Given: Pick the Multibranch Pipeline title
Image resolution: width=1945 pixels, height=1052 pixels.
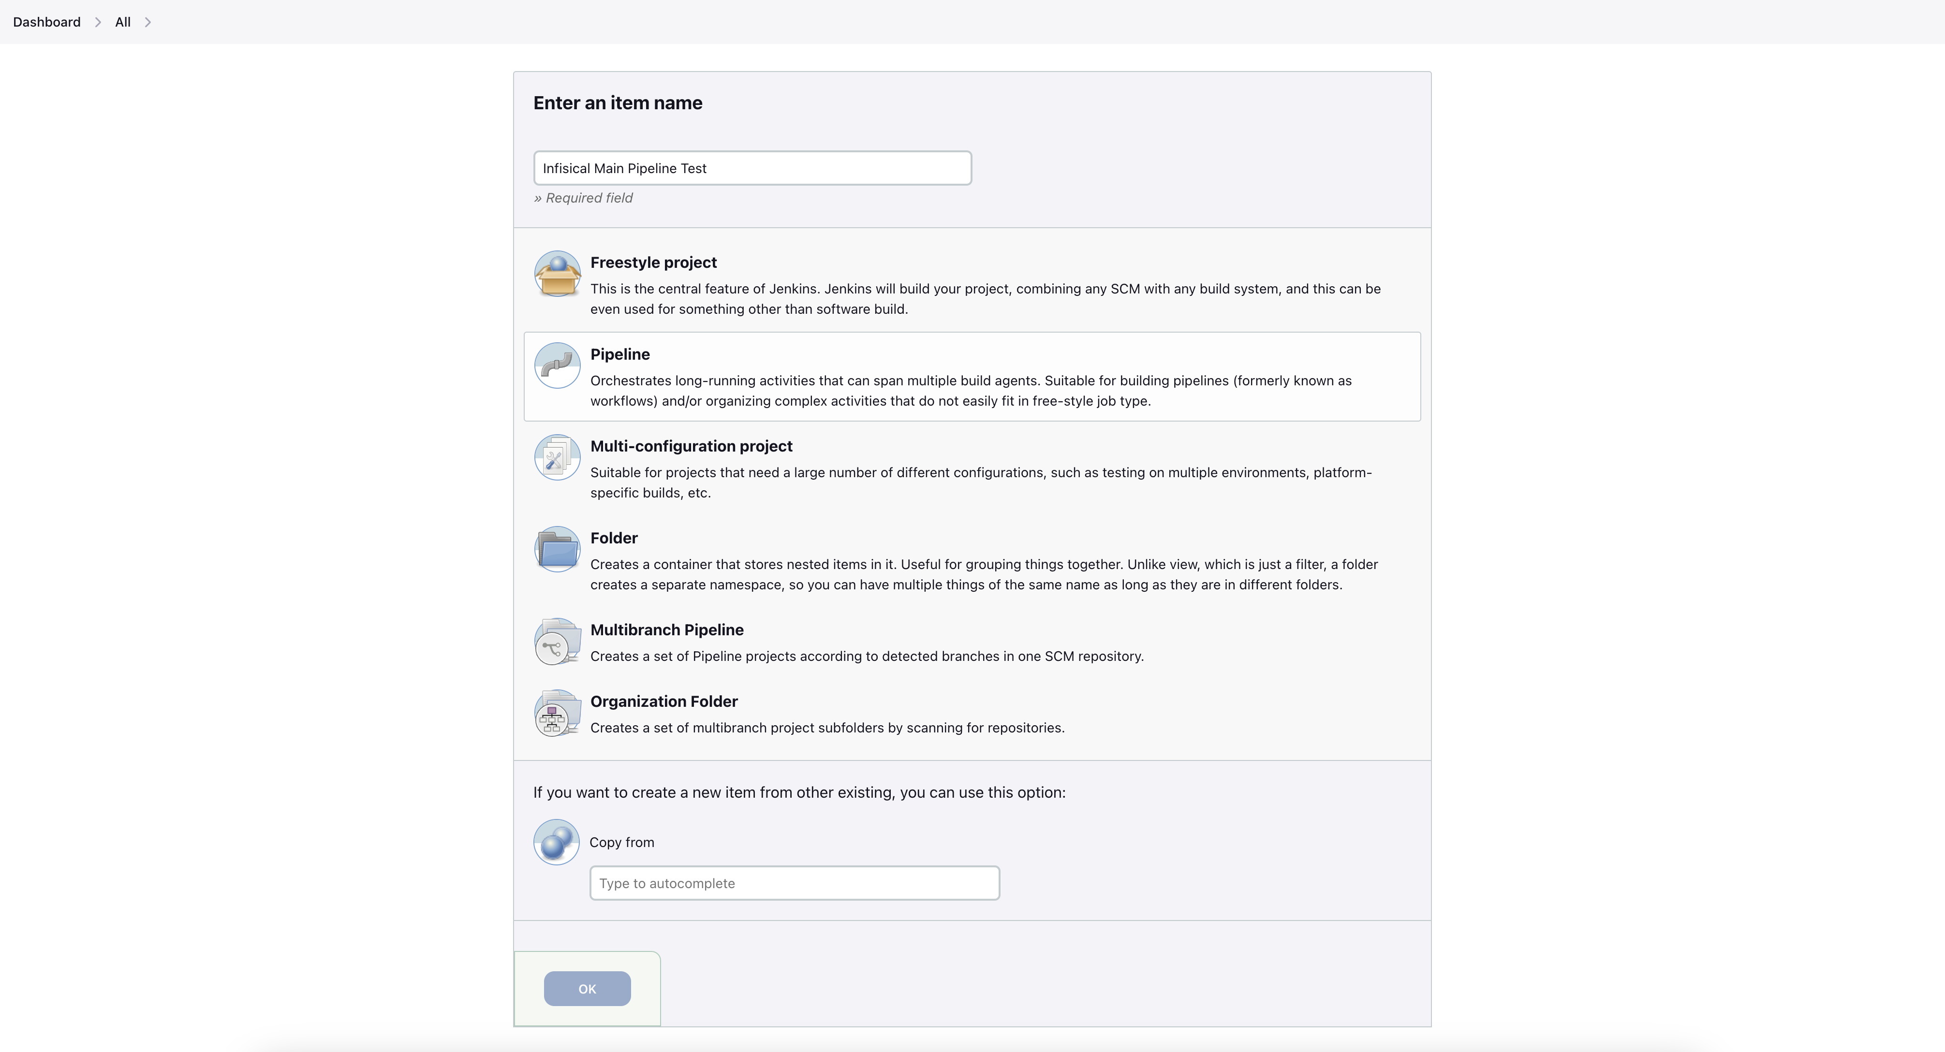Looking at the screenshot, I should click(x=667, y=630).
